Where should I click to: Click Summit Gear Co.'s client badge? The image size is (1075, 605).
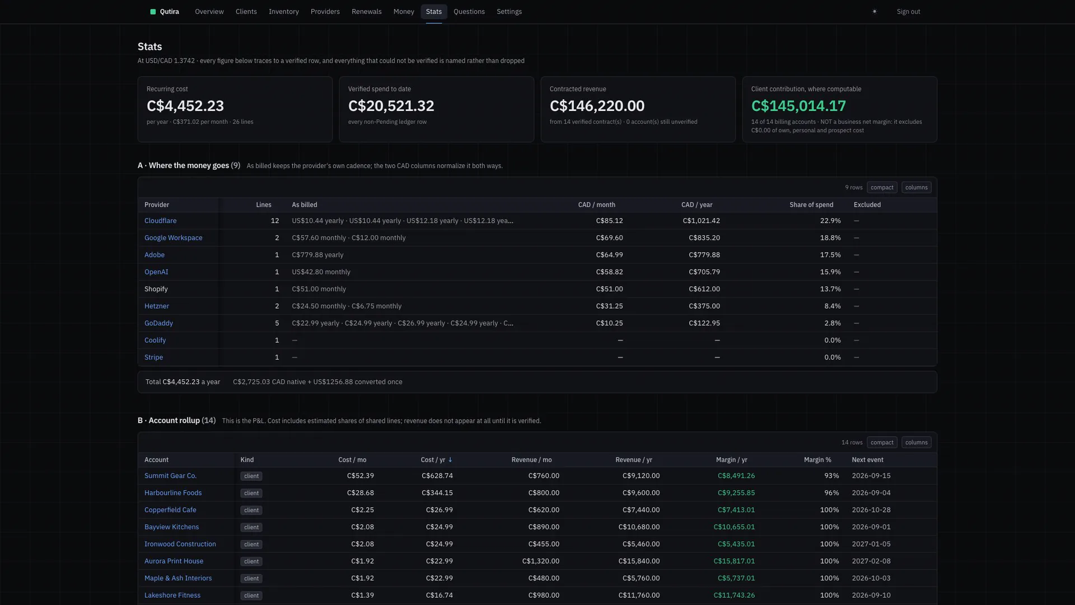pos(251,476)
